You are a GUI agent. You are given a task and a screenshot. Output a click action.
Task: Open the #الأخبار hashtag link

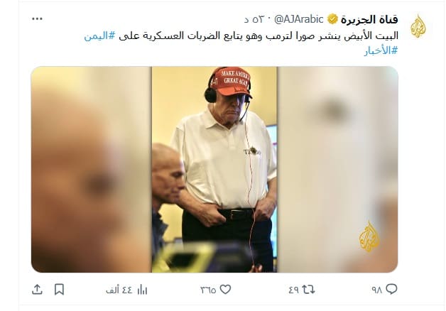(381, 50)
